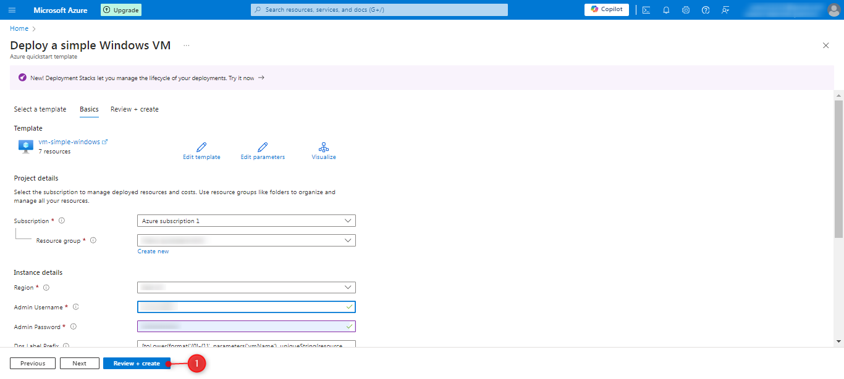Image resolution: width=844 pixels, height=379 pixels.
Task: Click the Admin Password info icon
Action: point(74,327)
